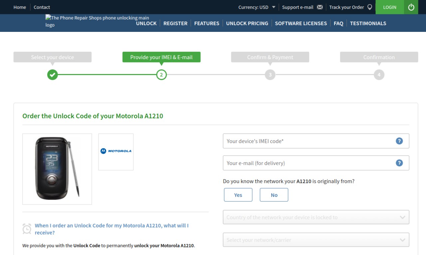Click into the device IMEI code field

[x=316, y=141]
